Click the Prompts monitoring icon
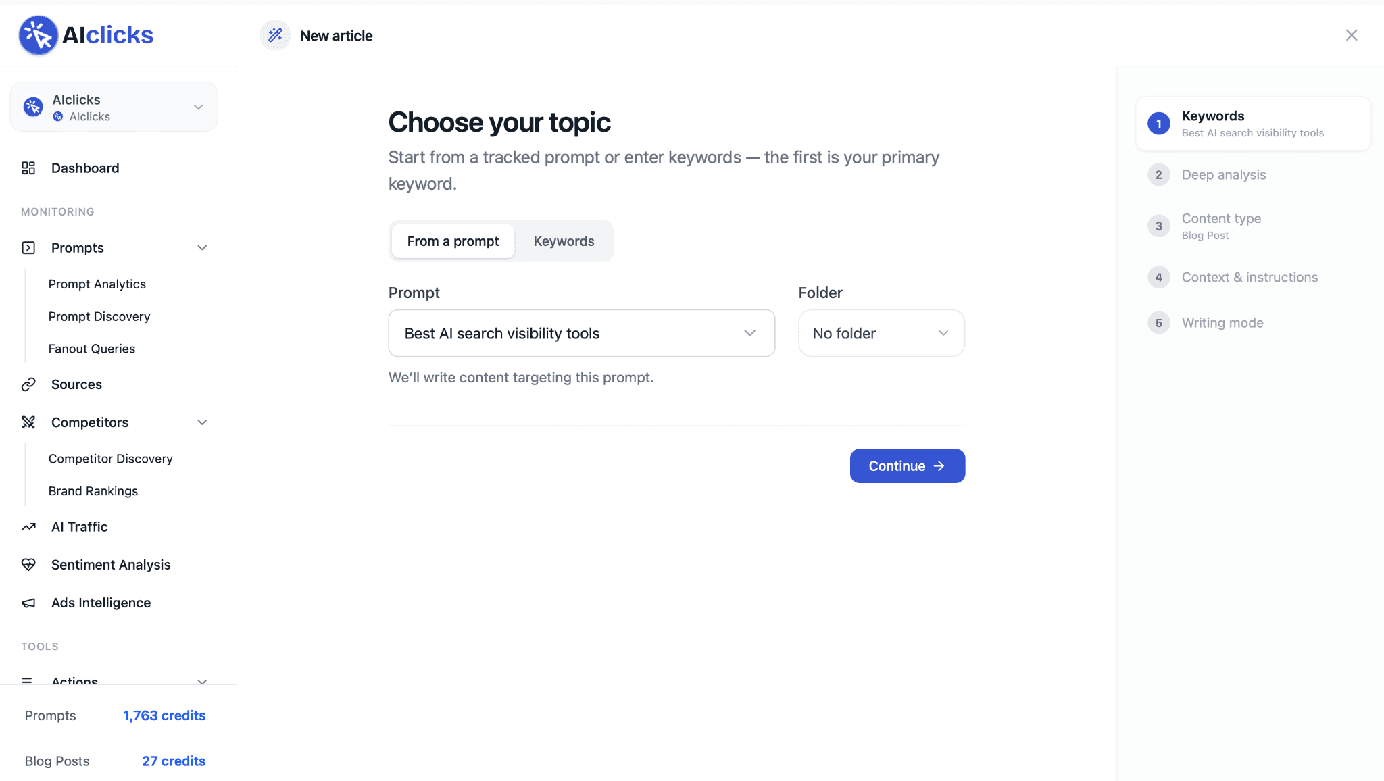The image size is (1384, 781). pyautogui.click(x=28, y=248)
